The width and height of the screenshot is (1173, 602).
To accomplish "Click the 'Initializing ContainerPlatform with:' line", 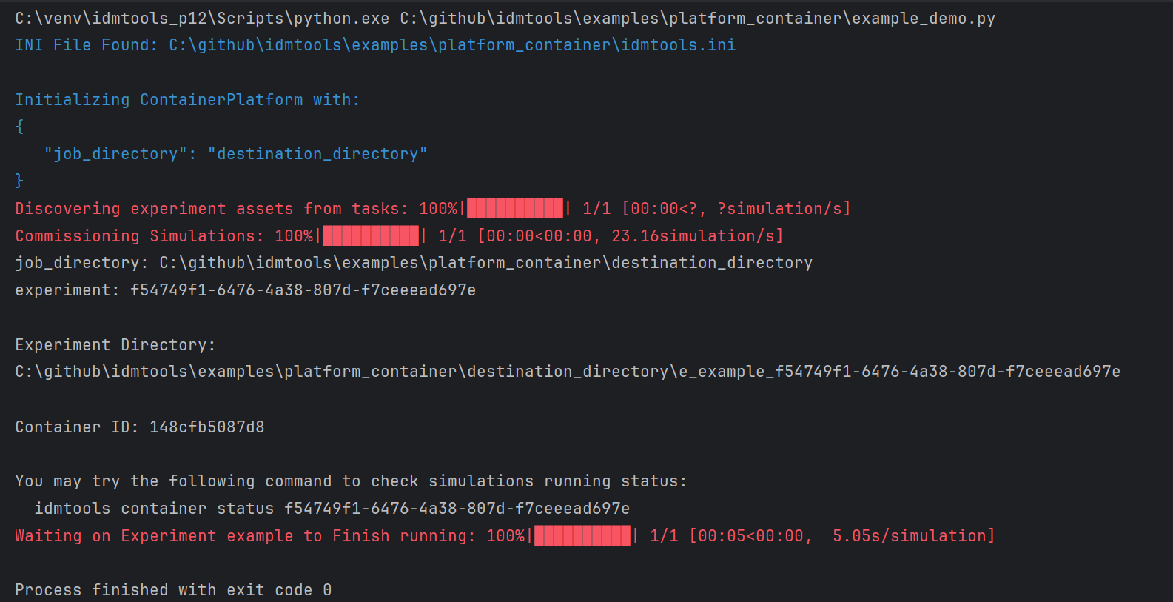I will click(187, 100).
